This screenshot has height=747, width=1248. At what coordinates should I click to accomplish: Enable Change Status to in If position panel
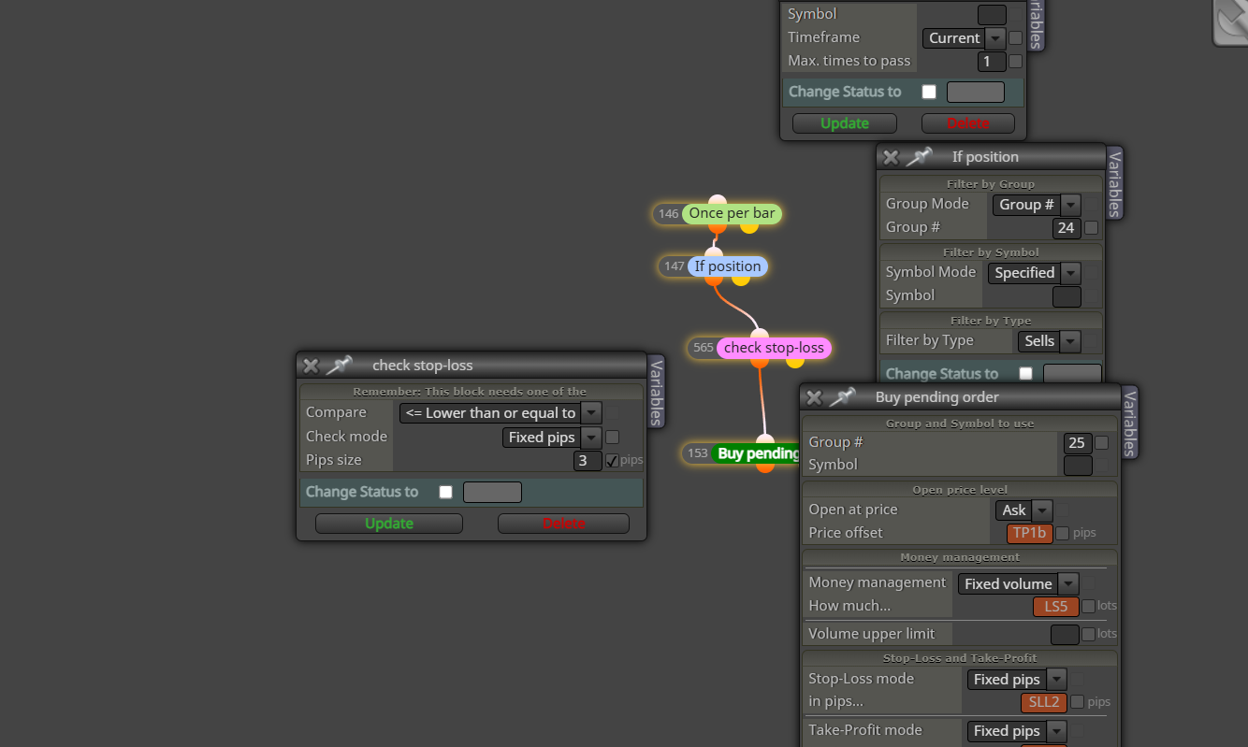click(1026, 373)
